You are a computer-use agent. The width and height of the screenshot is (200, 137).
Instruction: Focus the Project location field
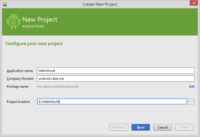tap(112, 102)
